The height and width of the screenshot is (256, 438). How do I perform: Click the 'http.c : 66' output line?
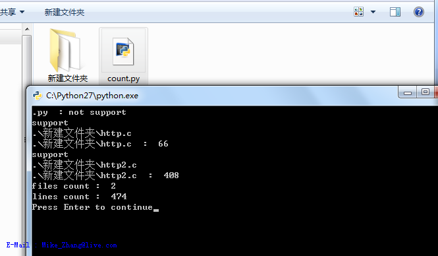point(100,144)
